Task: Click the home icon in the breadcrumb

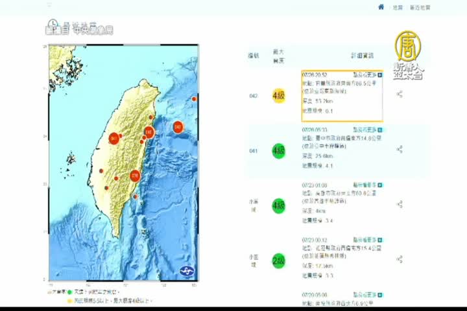Action: tap(381, 7)
